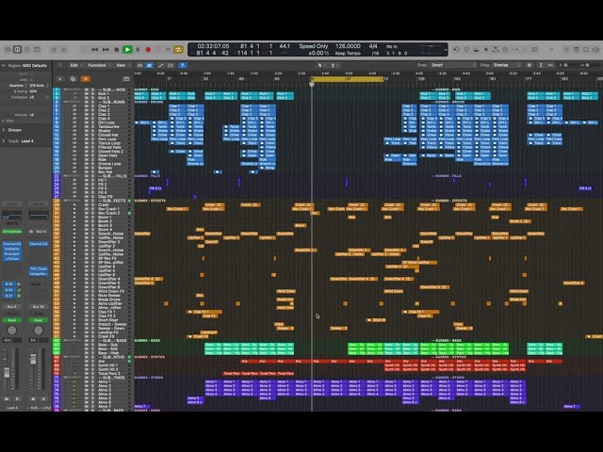Open the Snap Smart dropdown

(453, 65)
